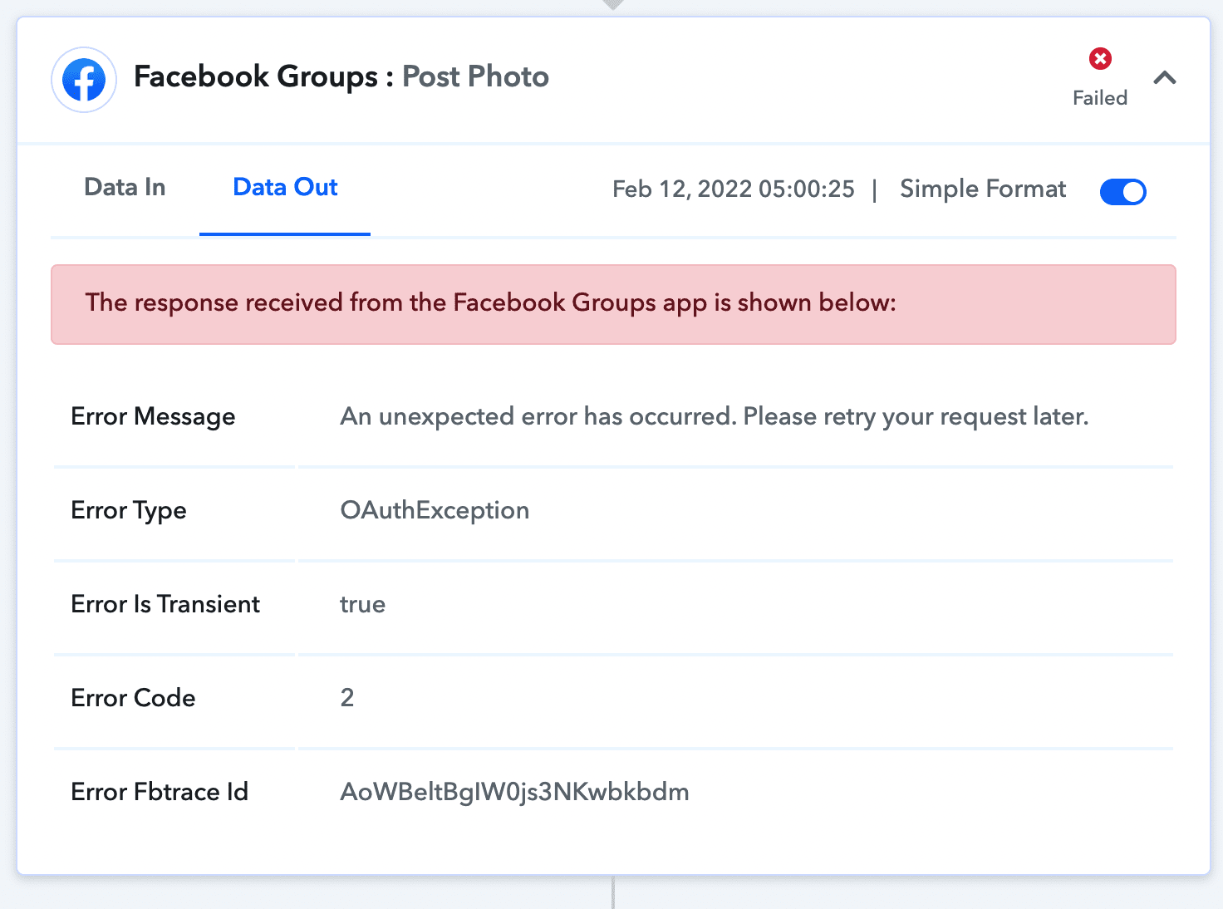Click the unexpected error message text

[714, 416]
